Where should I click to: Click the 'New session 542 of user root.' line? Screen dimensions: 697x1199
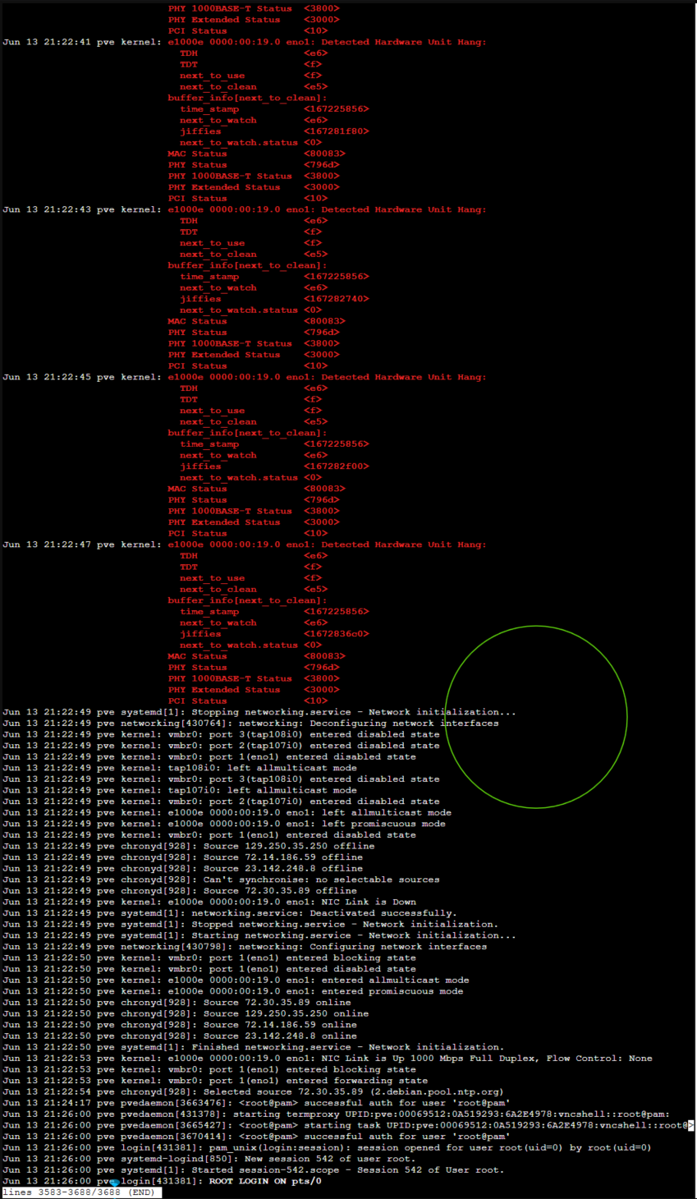click(x=209, y=1159)
